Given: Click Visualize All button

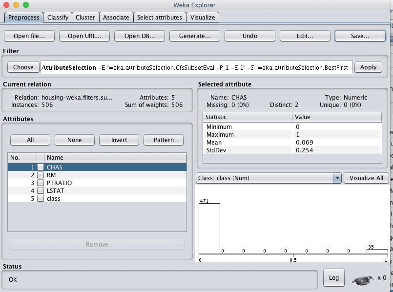Looking at the screenshot, I should coord(366,178).
